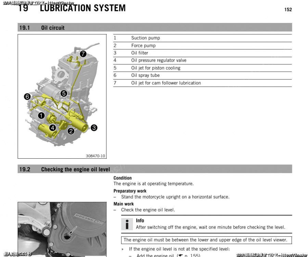
Task: Click callout marker 6 at the diagram's left
Action: (27, 97)
